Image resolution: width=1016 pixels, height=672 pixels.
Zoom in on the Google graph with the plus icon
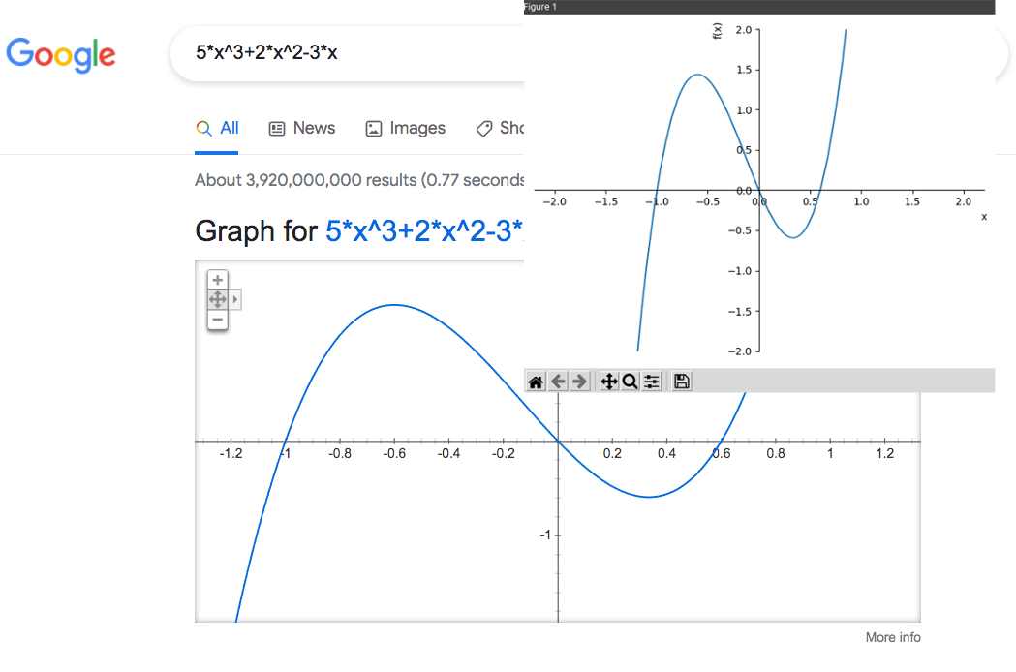tap(217, 279)
